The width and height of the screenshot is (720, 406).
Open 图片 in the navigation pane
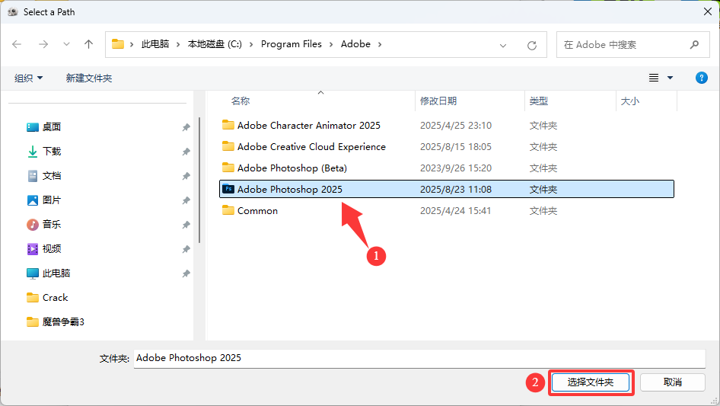coord(52,200)
